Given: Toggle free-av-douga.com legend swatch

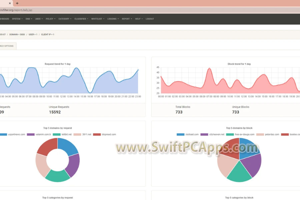Looking at the screenshot, I should 230,135.
